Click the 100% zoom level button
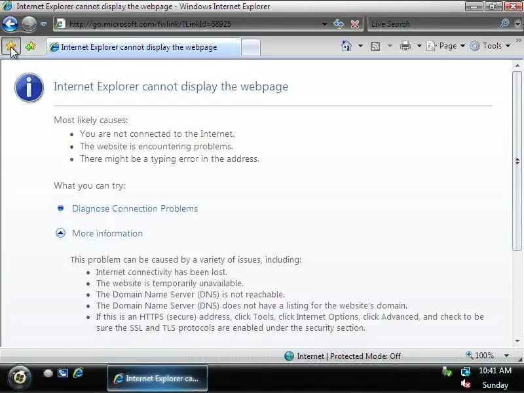 479,355
